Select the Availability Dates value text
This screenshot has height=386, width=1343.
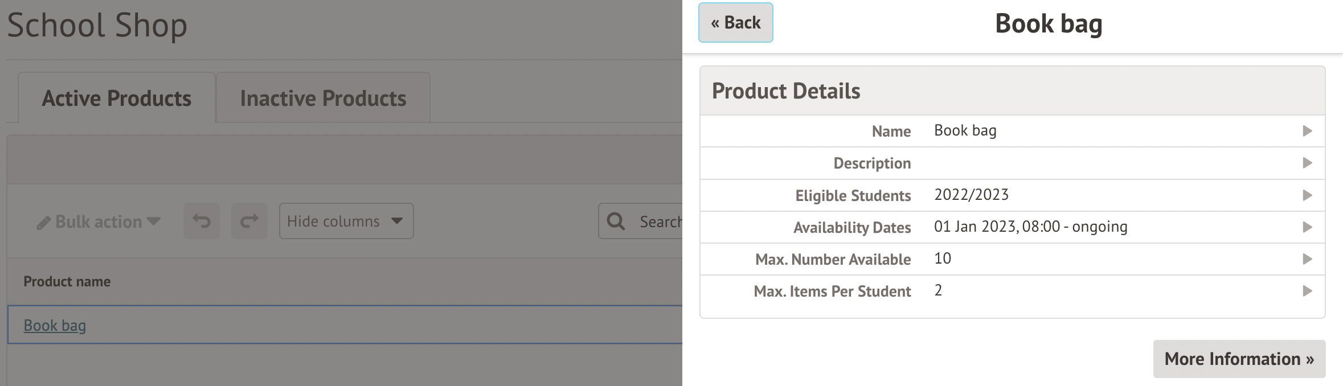pos(1030,227)
